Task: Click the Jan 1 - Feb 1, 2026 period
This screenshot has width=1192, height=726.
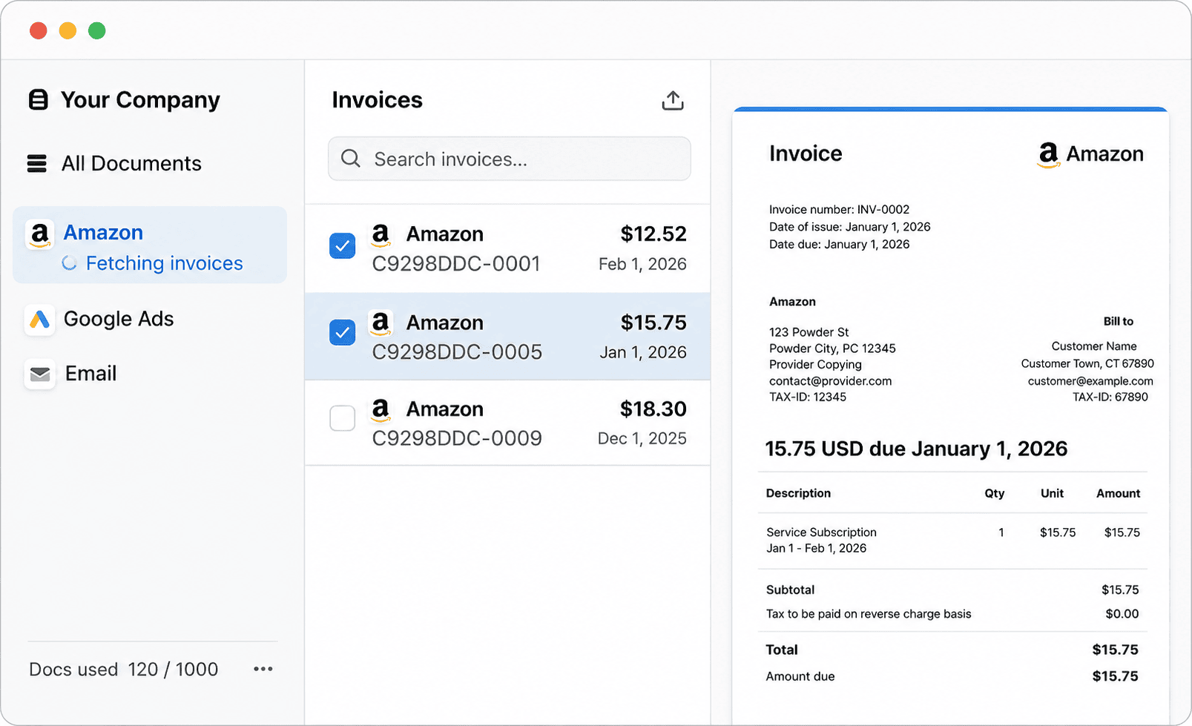Action: [x=816, y=549]
